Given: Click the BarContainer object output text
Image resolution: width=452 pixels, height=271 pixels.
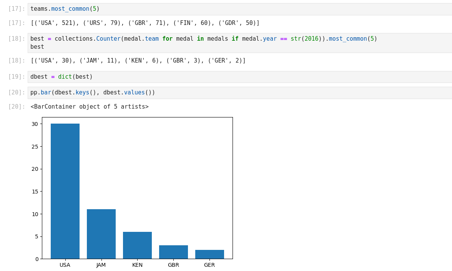Looking at the screenshot, I should 90,107.
